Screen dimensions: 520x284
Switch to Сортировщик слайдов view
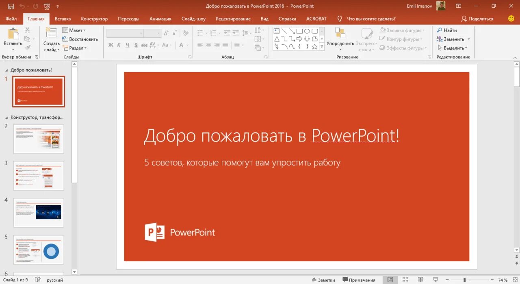click(405, 279)
